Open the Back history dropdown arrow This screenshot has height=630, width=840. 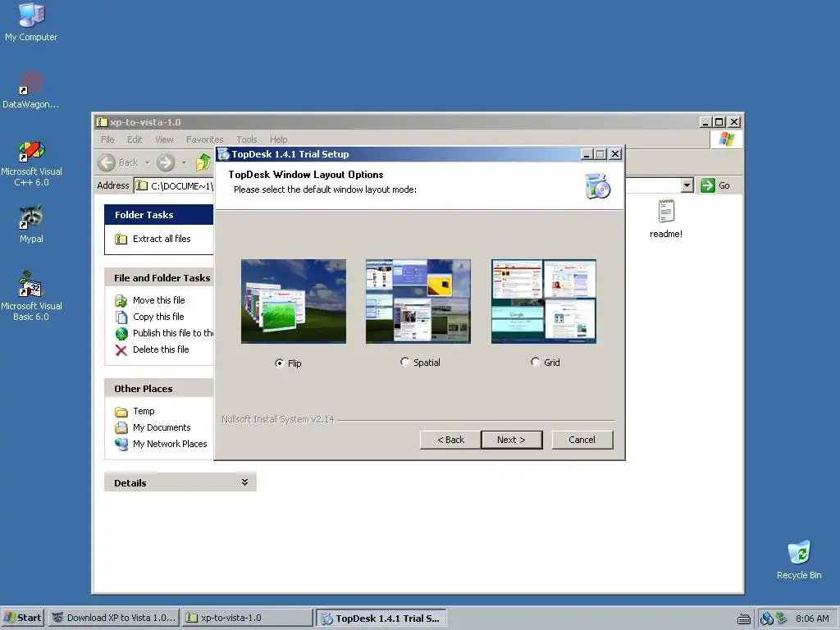click(x=148, y=162)
